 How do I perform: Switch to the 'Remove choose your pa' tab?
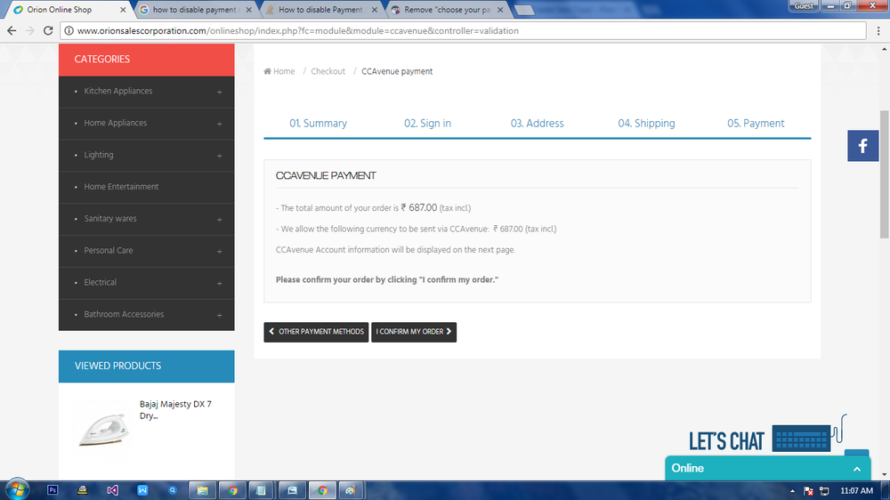coord(447,10)
